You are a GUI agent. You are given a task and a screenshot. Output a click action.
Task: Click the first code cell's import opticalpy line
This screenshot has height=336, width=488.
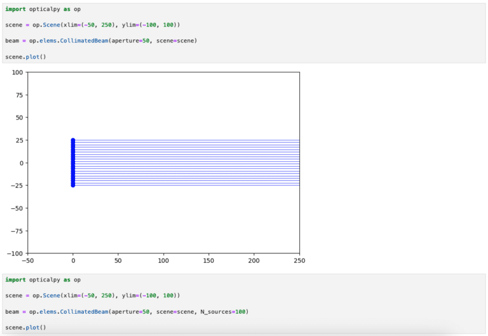[x=43, y=9]
